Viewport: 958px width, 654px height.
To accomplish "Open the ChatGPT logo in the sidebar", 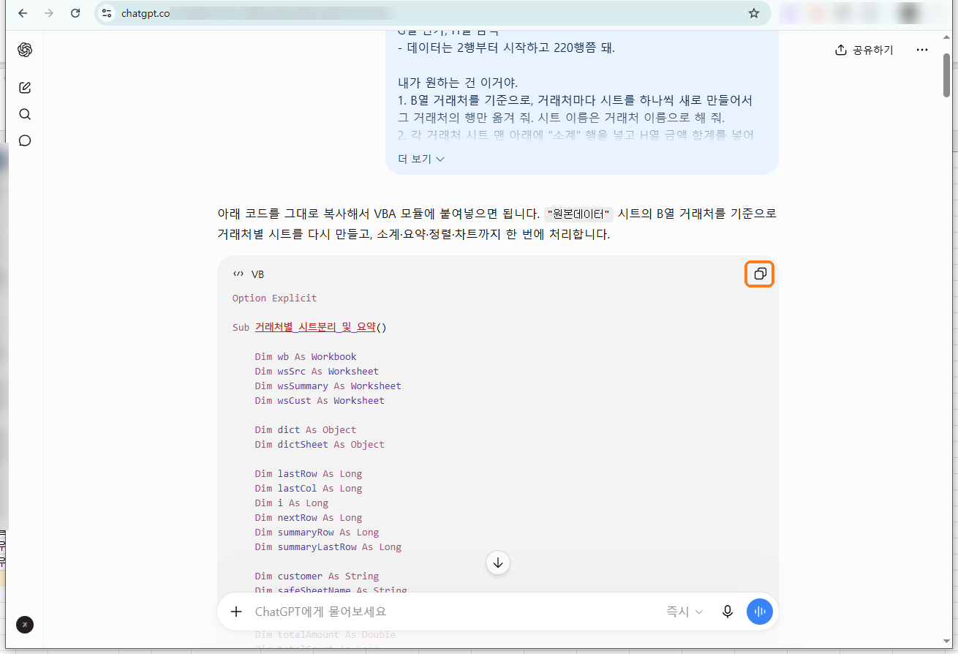I will 25,50.
